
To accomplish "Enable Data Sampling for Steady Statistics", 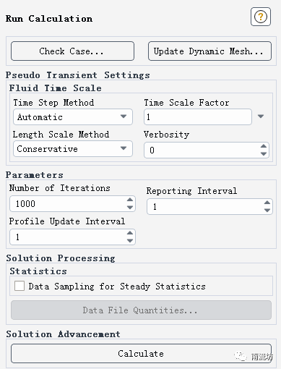I will (20, 286).
